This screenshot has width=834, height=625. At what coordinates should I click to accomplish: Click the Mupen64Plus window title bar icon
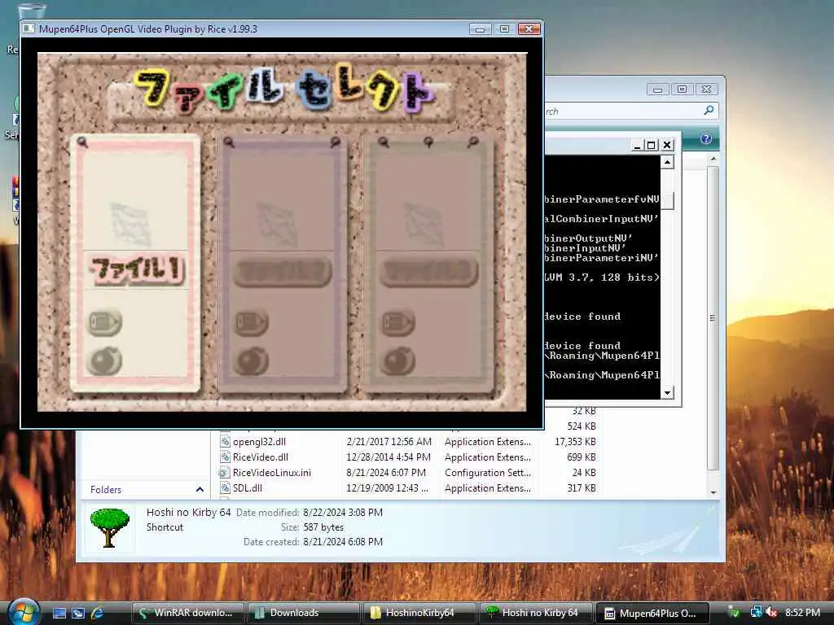tap(29, 28)
